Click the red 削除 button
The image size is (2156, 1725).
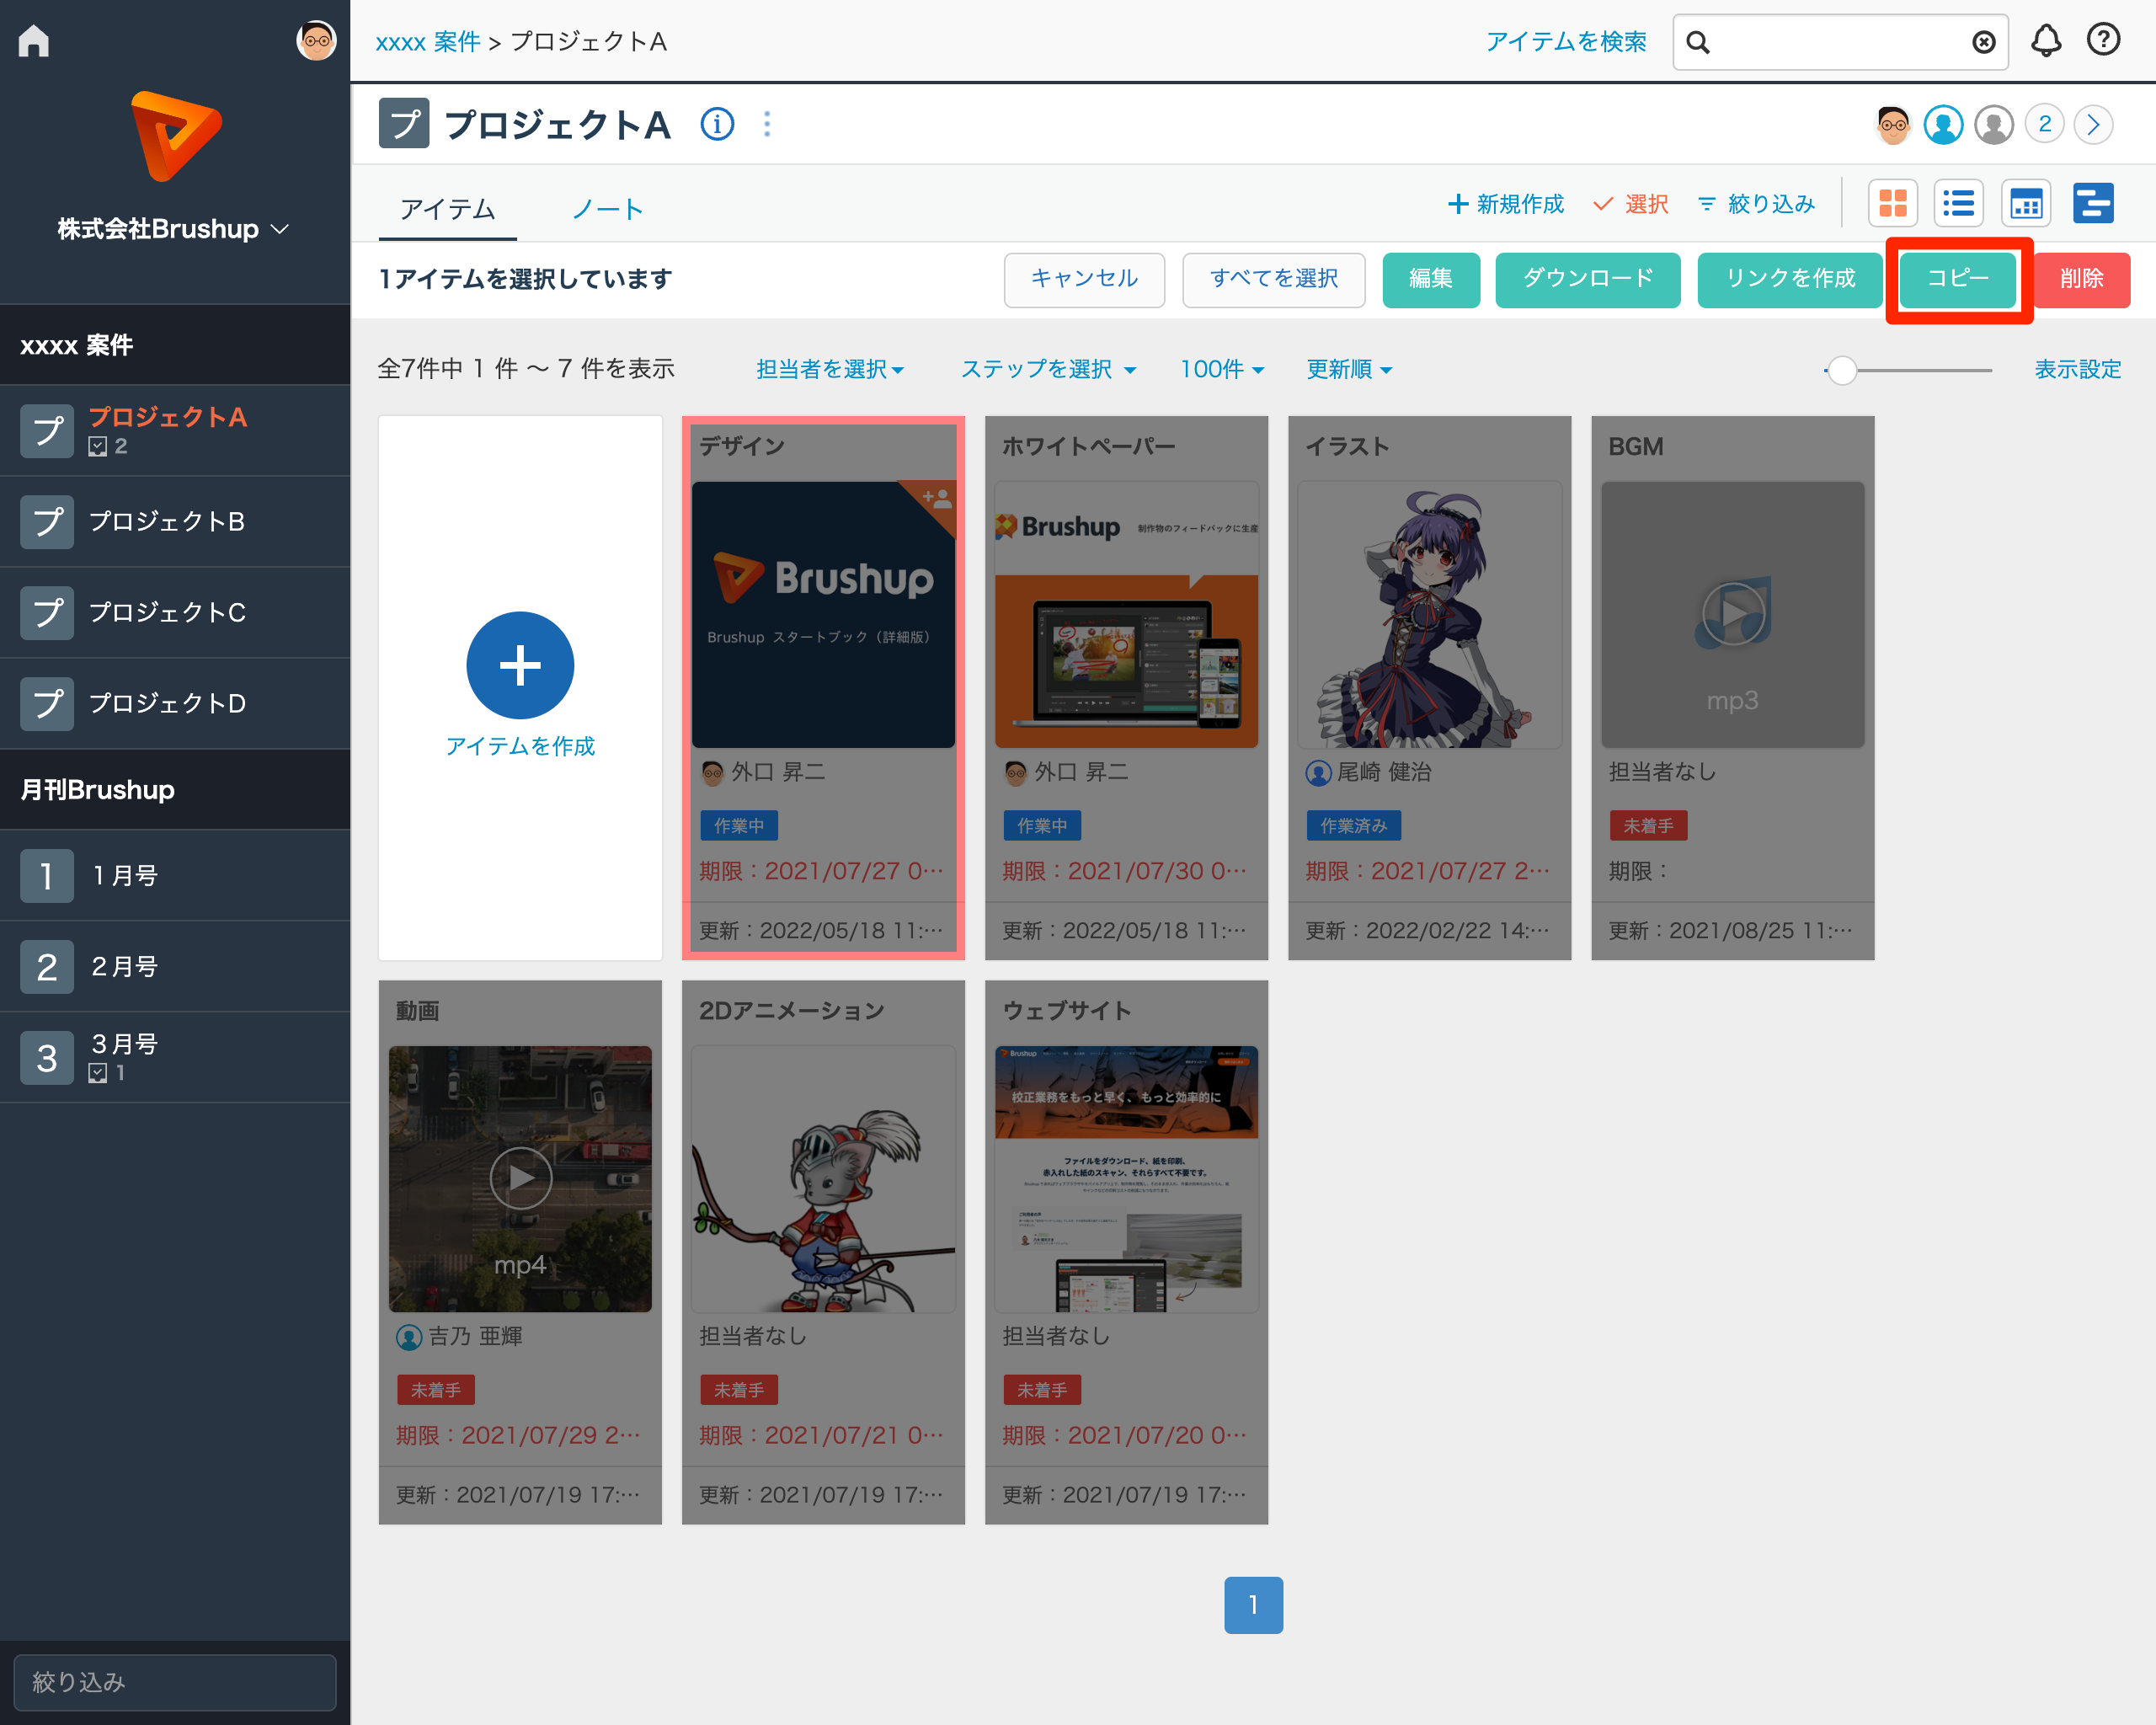tap(2081, 278)
